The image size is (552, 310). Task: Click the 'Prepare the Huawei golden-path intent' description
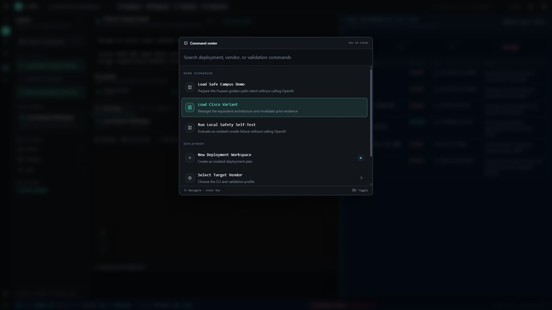point(245,91)
